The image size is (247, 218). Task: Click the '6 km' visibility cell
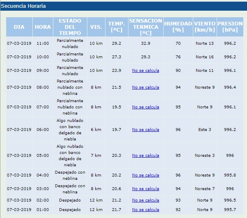click(x=96, y=130)
